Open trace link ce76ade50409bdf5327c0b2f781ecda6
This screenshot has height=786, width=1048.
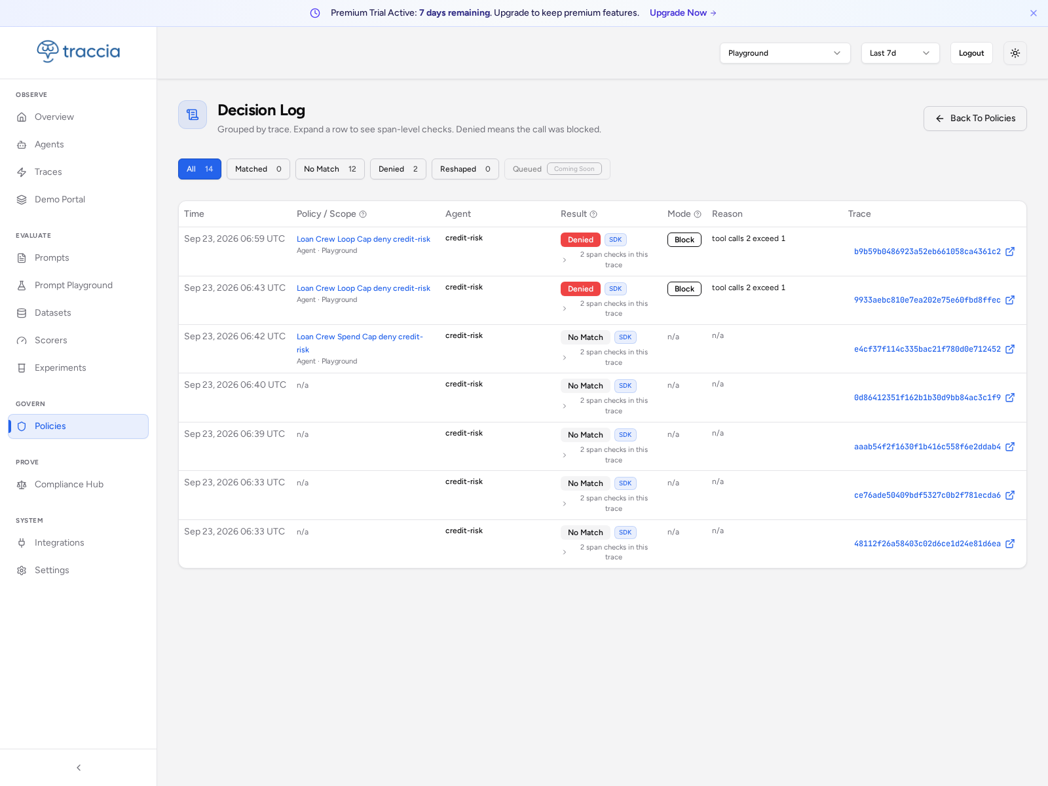pyautogui.click(x=927, y=495)
